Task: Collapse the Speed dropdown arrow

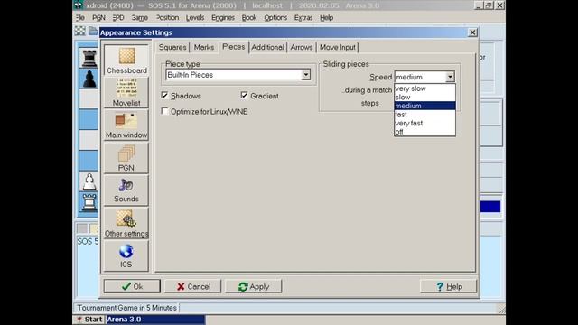Action: point(450,77)
